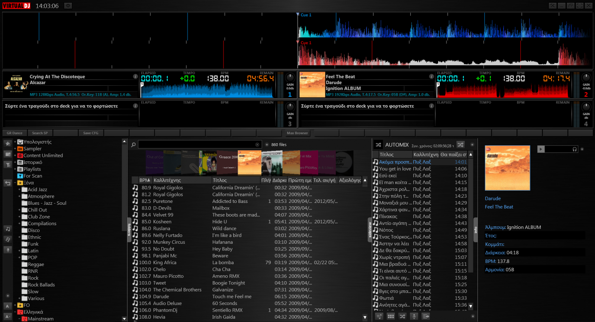Viewport: 595px width, 322px height.
Task: Click the Automix shuffle icon beside AUTOMIX title
Action: click(x=378, y=145)
